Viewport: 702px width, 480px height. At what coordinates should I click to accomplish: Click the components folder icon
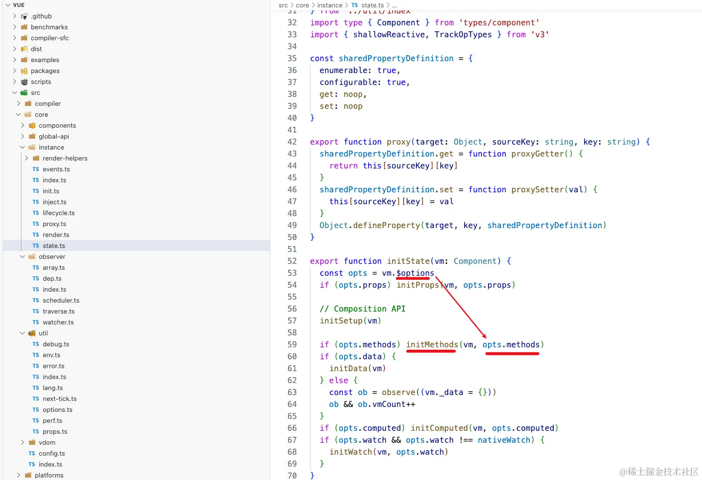(x=32, y=126)
